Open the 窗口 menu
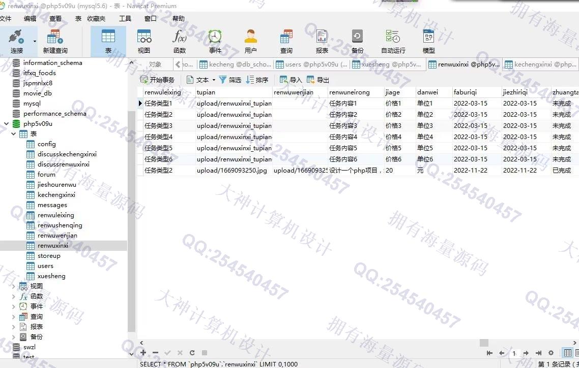The height and width of the screenshot is (368, 579). [x=150, y=18]
